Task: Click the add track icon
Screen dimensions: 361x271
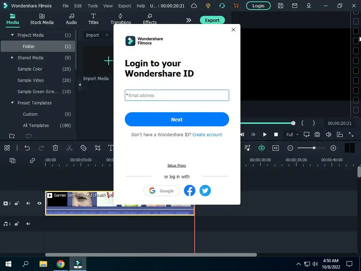Action: 12,161
